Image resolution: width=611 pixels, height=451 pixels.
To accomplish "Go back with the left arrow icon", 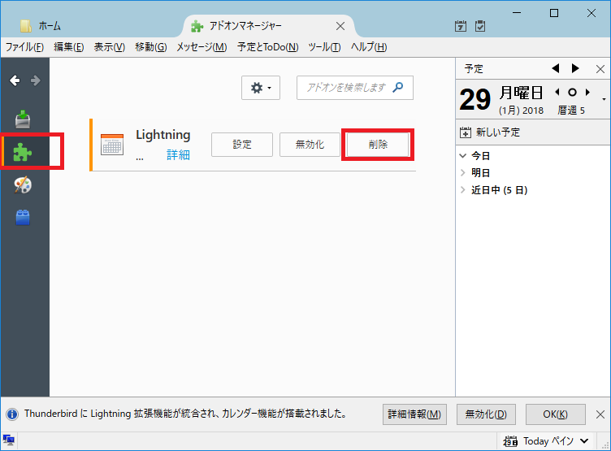I will coord(15,80).
